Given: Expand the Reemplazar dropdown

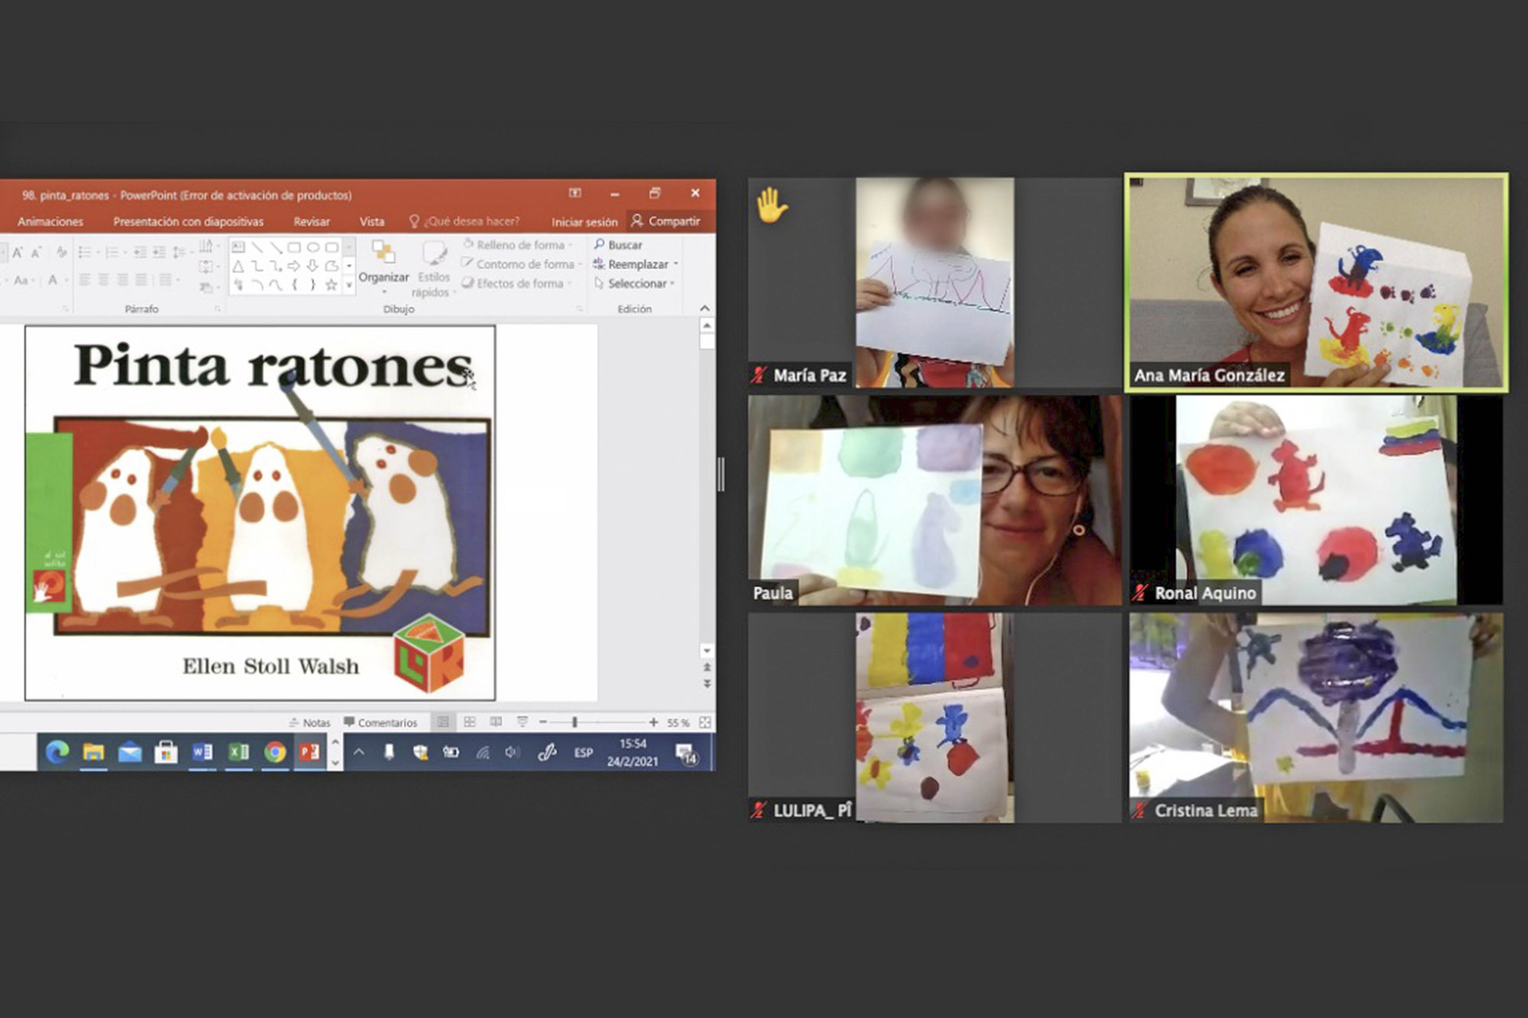Looking at the screenshot, I should tap(676, 264).
